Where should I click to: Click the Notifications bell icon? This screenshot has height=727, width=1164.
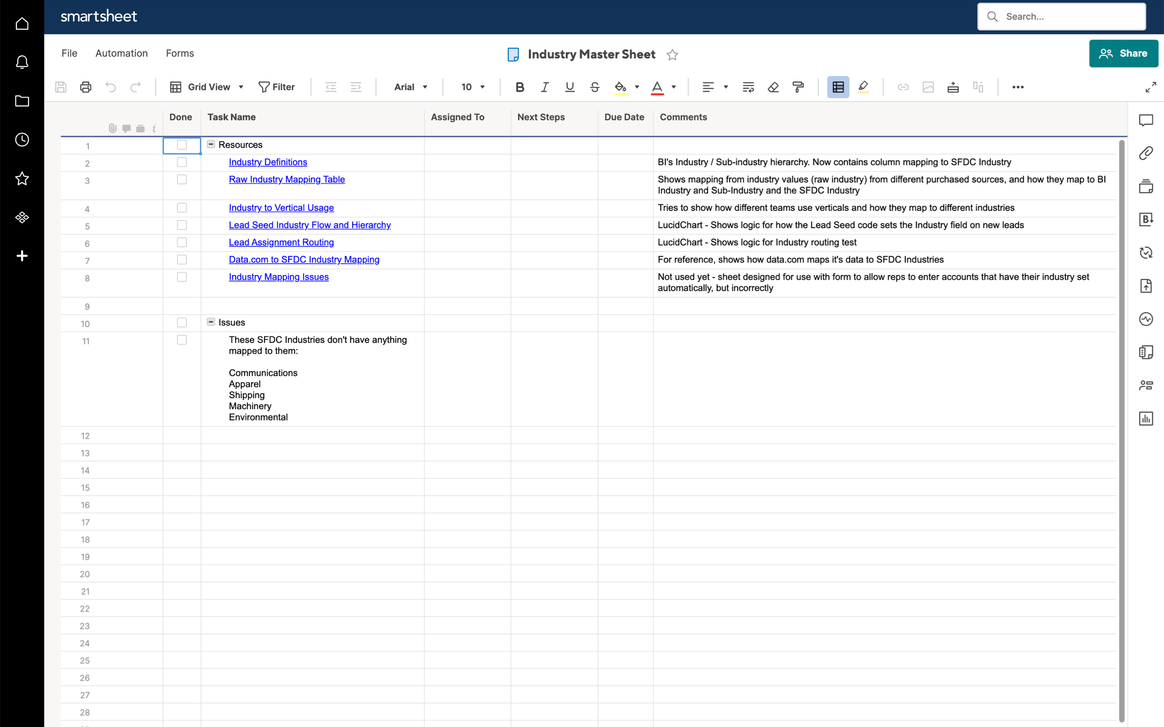coord(22,62)
